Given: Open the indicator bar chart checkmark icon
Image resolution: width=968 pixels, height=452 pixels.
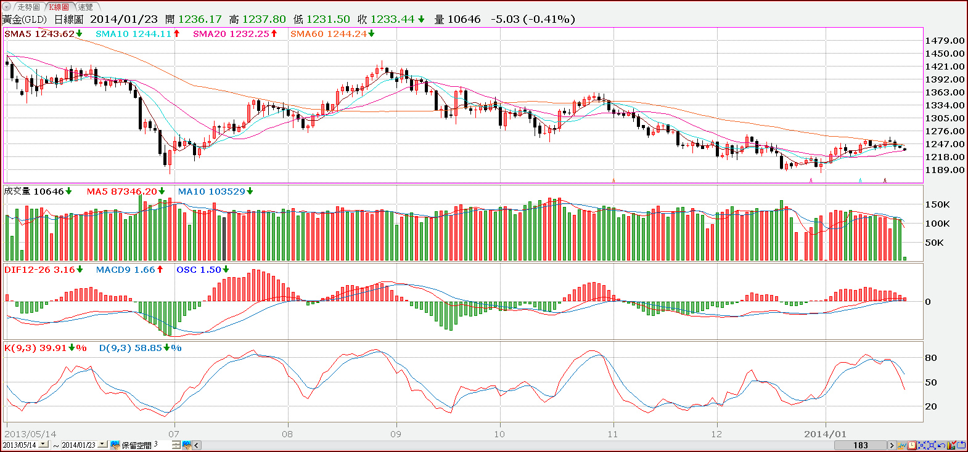Looking at the screenshot, I should coord(951,445).
